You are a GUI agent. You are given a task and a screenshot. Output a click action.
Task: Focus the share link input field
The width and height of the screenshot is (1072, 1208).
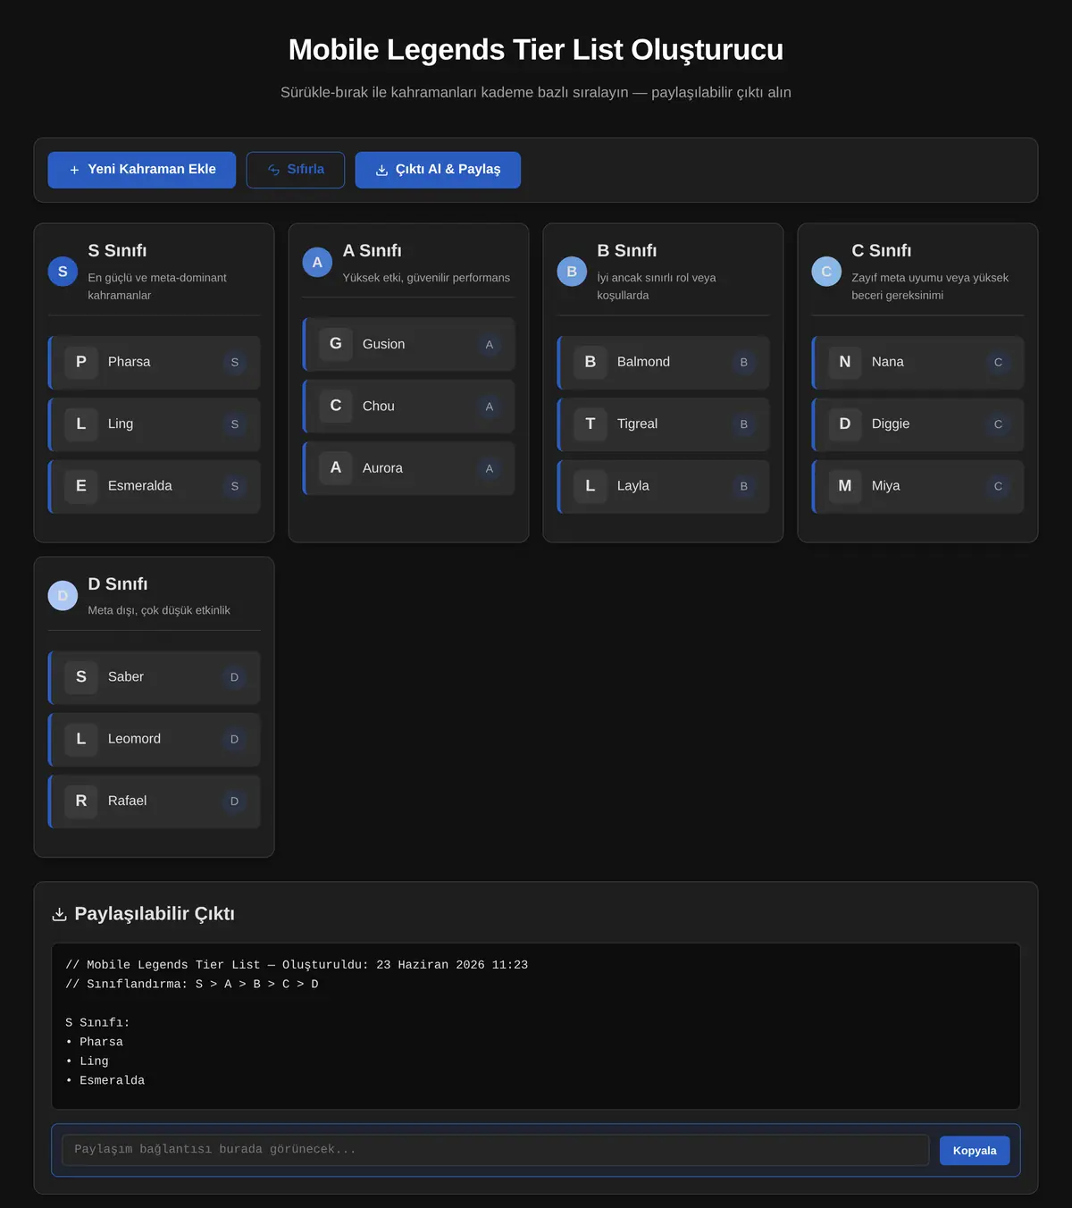click(496, 1150)
